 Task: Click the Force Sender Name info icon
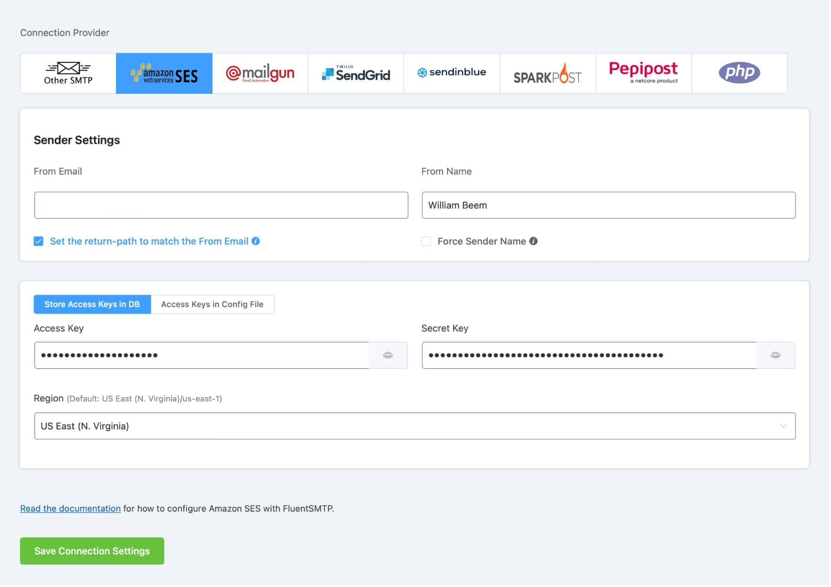coord(533,241)
